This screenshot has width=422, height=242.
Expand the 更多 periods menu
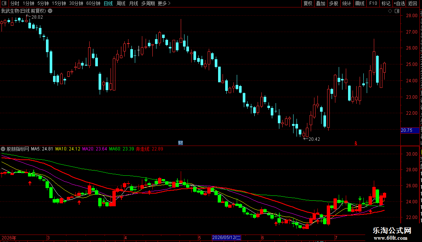click(x=164, y=3)
